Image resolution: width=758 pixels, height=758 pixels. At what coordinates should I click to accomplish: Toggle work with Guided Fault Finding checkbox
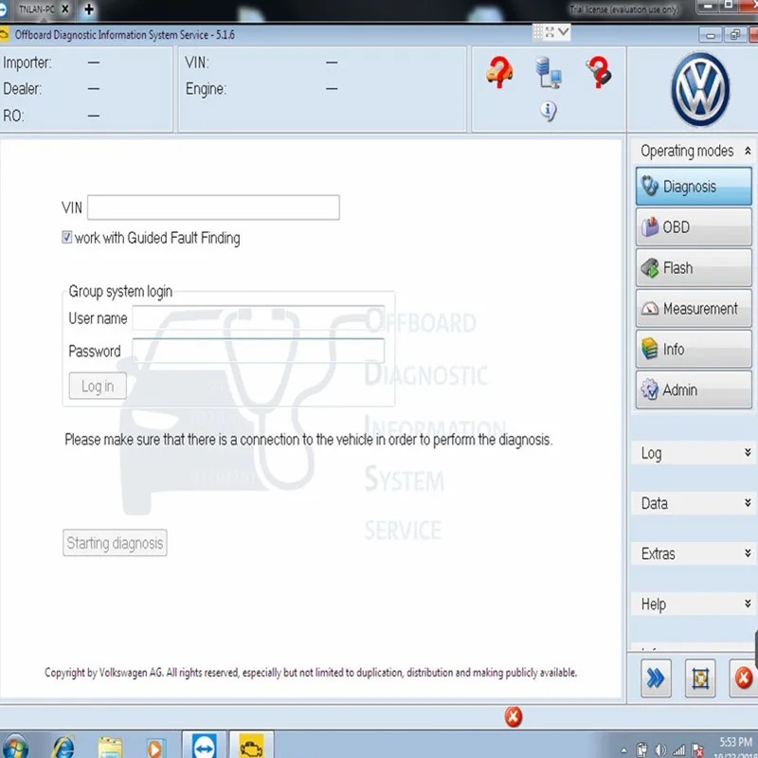tap(66, 238)
